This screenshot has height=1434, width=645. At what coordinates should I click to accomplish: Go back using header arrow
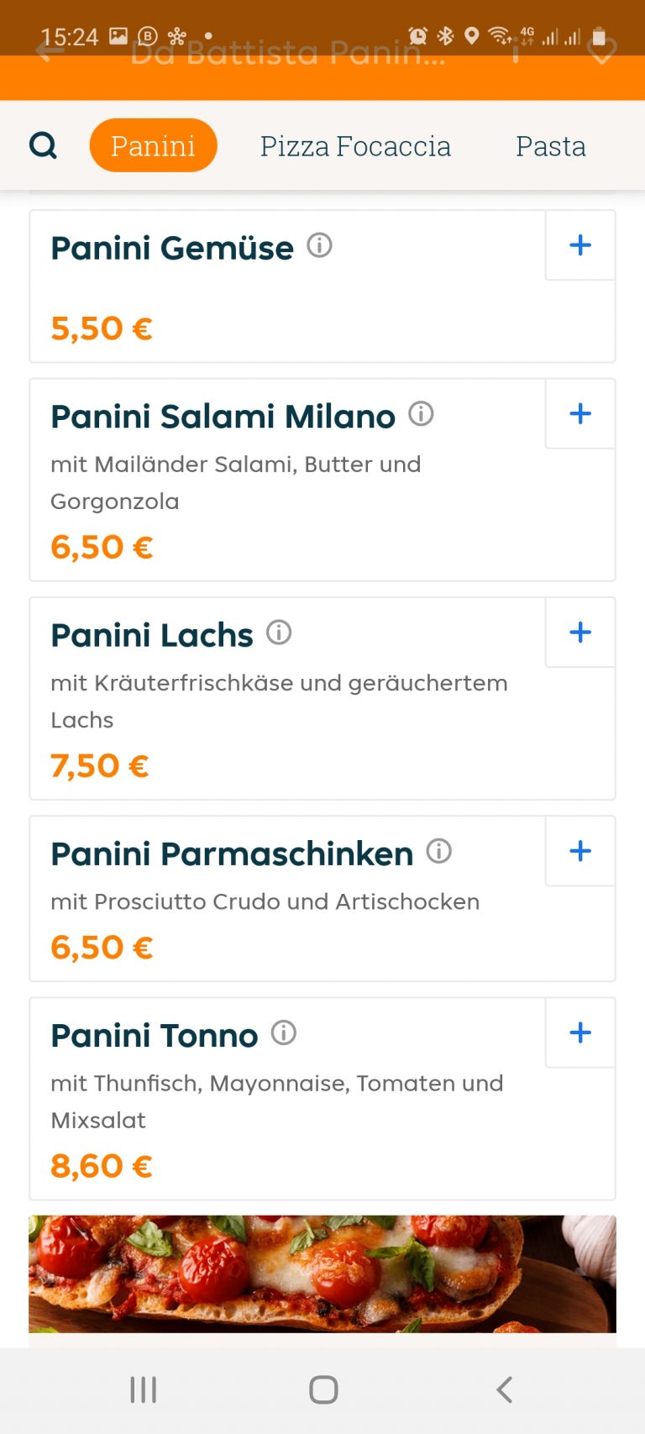(x=50, y=52)
